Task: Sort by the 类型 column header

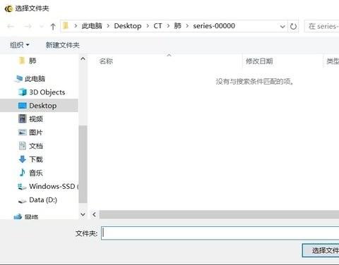Action: click(x=332, y=61)
